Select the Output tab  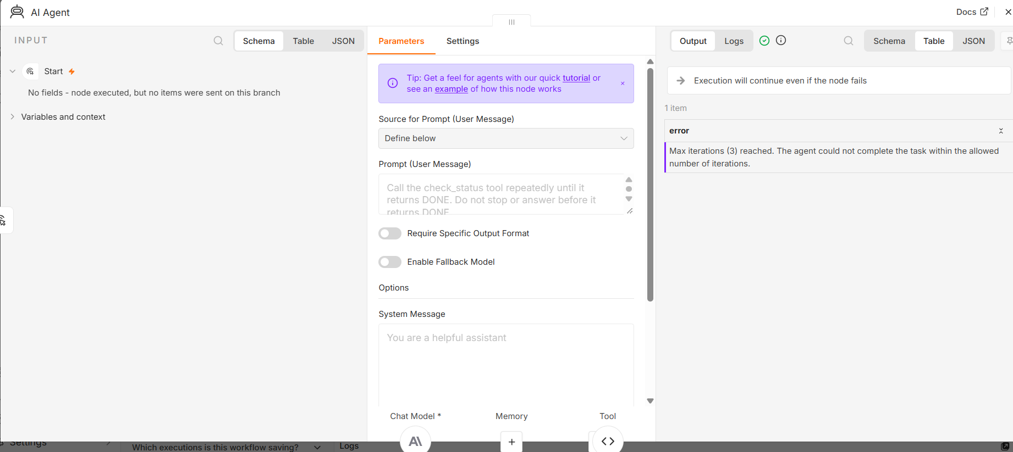coord(693,41)
